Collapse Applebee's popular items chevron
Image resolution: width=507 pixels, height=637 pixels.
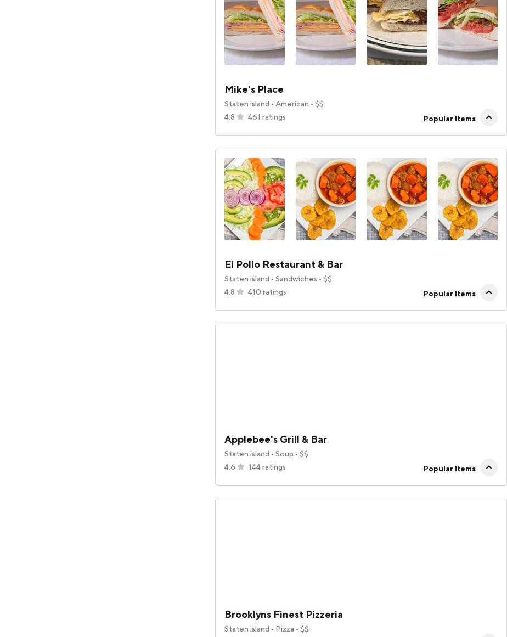tap(489, 467)
